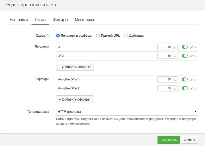Save the flow with Сохранить

(x=169, y=140)
